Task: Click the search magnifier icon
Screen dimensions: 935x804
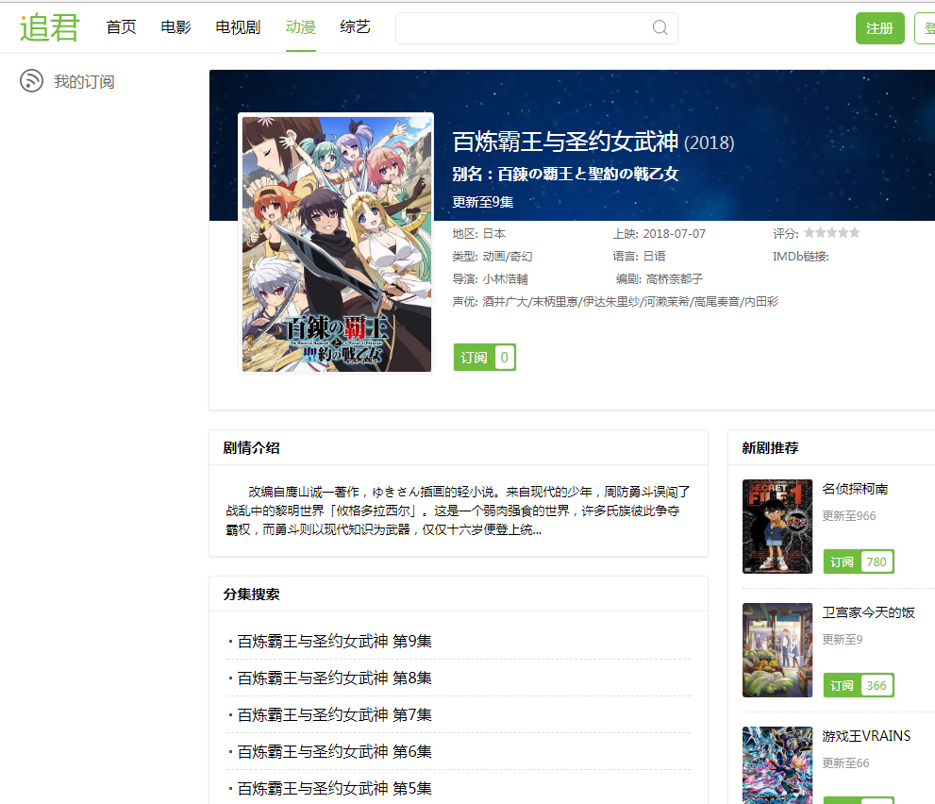Action: click(660, 27)
